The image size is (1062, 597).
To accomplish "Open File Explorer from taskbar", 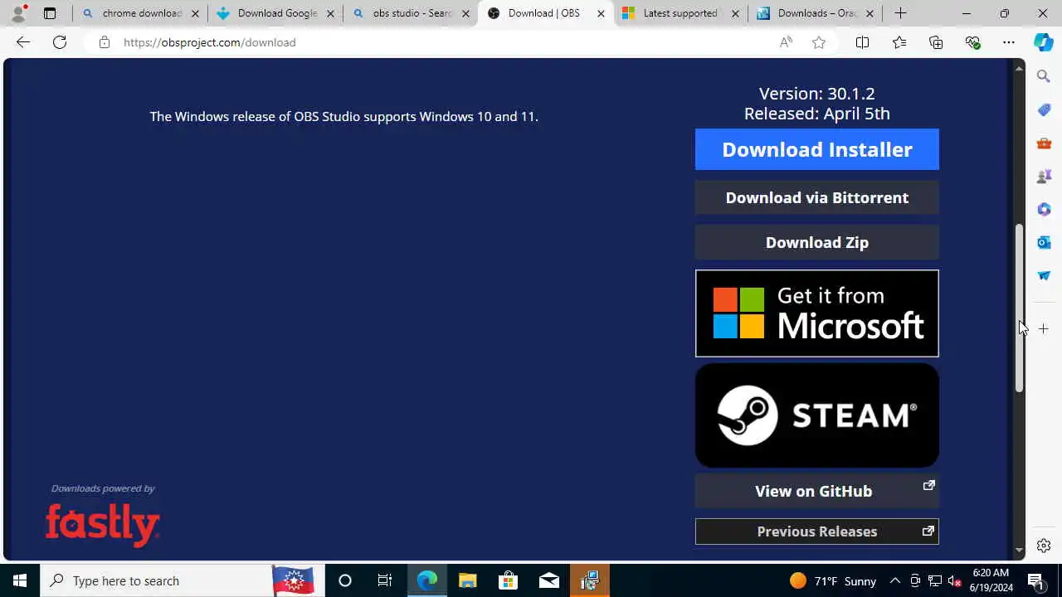I will pyautogui.click(x=467, y=580).
